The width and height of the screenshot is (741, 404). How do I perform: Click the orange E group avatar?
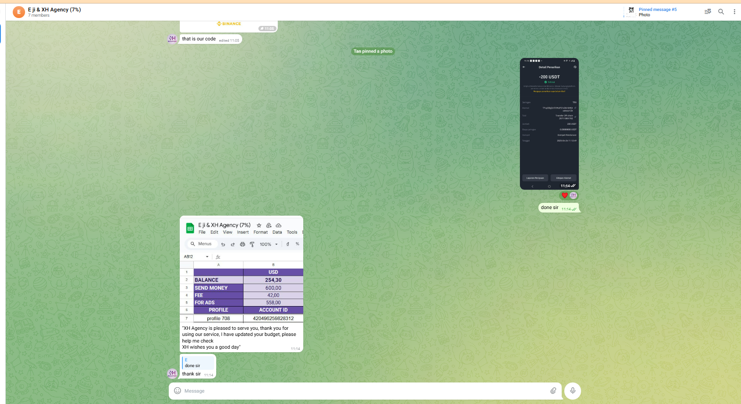point(18,12)
